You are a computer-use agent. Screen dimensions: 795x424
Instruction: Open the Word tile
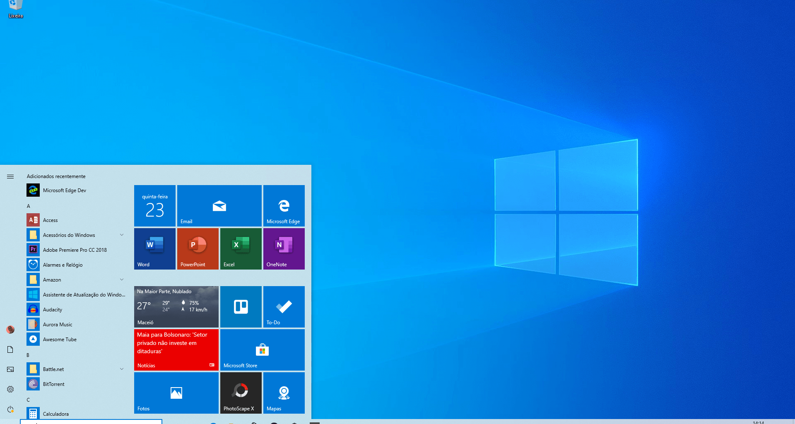(x=154, y=248)
